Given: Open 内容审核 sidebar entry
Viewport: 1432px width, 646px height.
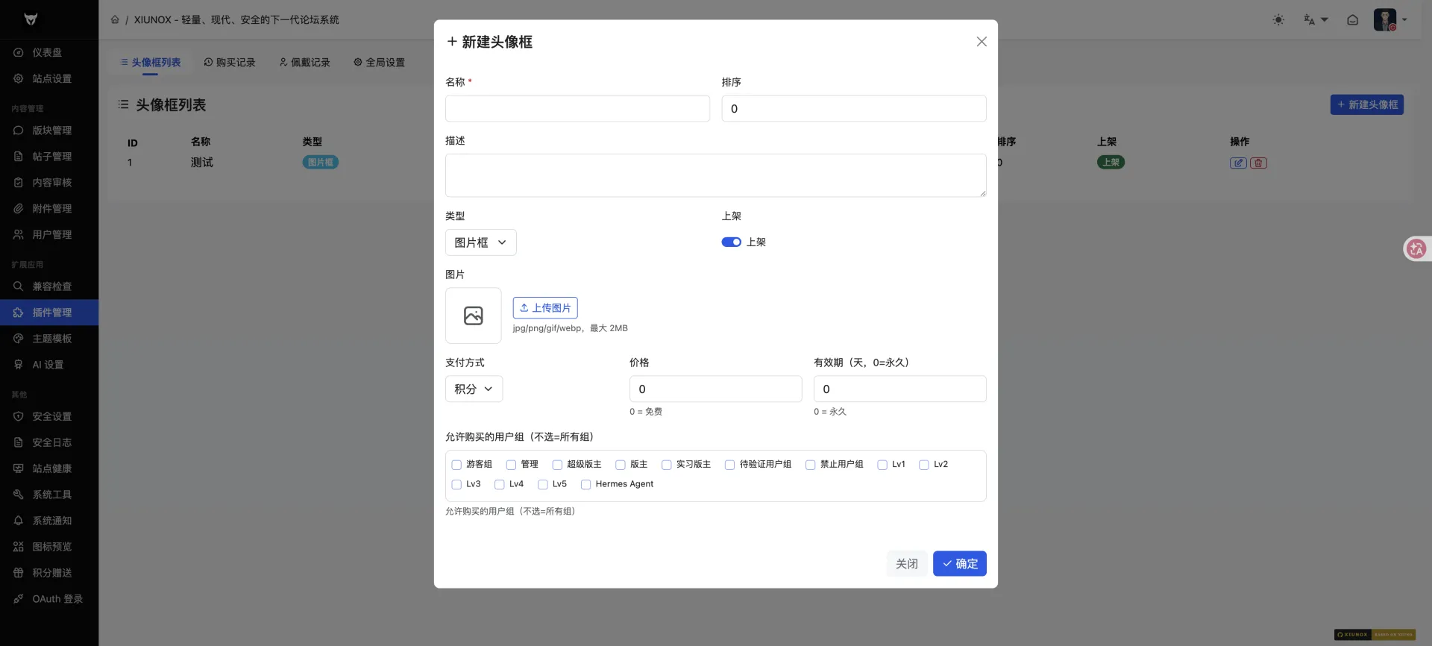Looking at the screenshot, I should pos(49,183).
